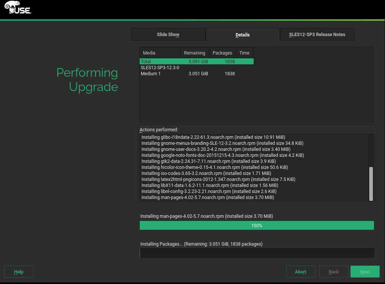Click the Media column header
This screenshot has height=284, width=385.
point(160,53)
